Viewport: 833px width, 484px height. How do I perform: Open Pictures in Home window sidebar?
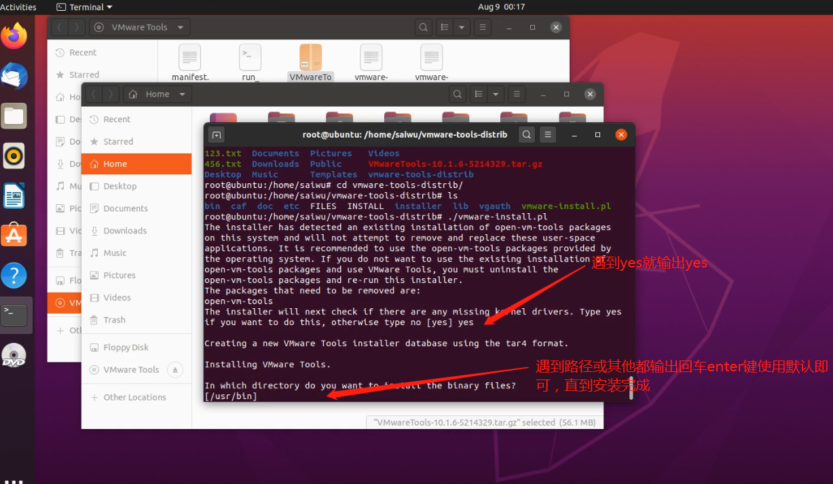(136, 275)
